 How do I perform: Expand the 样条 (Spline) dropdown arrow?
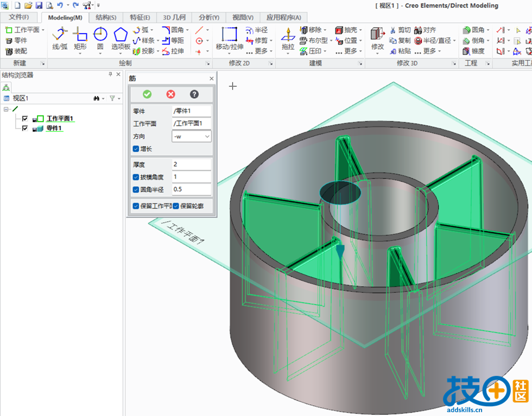[x=158, y=41]
